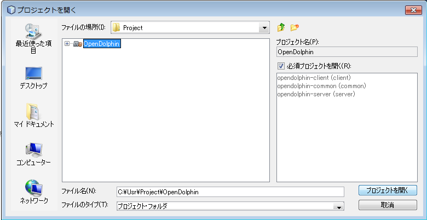The image size is (427, 220).
Task: Click the Cancel (取消) button
Action: pos(388,205)
